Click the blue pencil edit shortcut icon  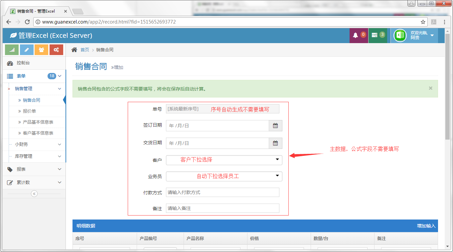coord(27,50)
